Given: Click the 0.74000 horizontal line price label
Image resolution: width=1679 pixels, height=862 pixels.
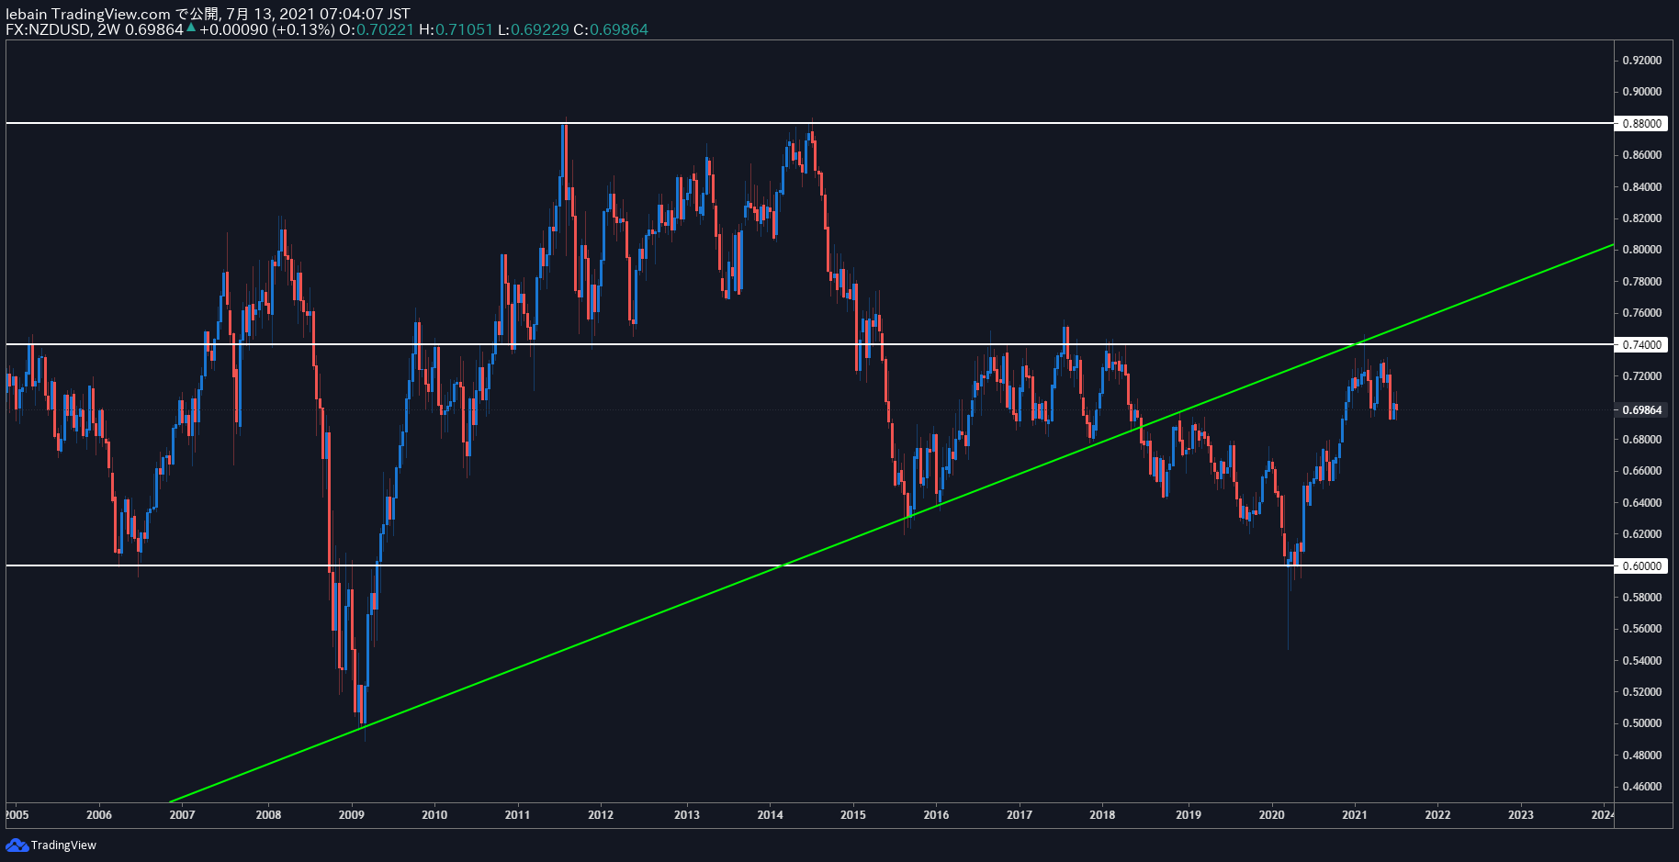Looking at the screenshot, I should (1640, 344).
